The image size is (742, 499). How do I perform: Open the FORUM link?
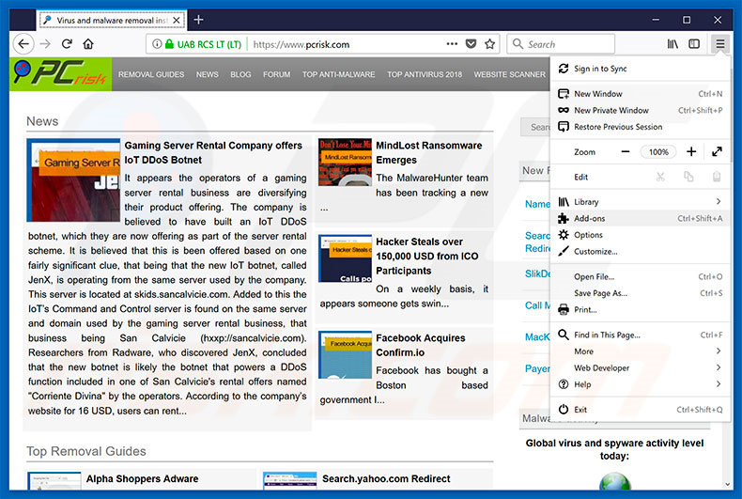pyautogui.click(x=277, y=74)
